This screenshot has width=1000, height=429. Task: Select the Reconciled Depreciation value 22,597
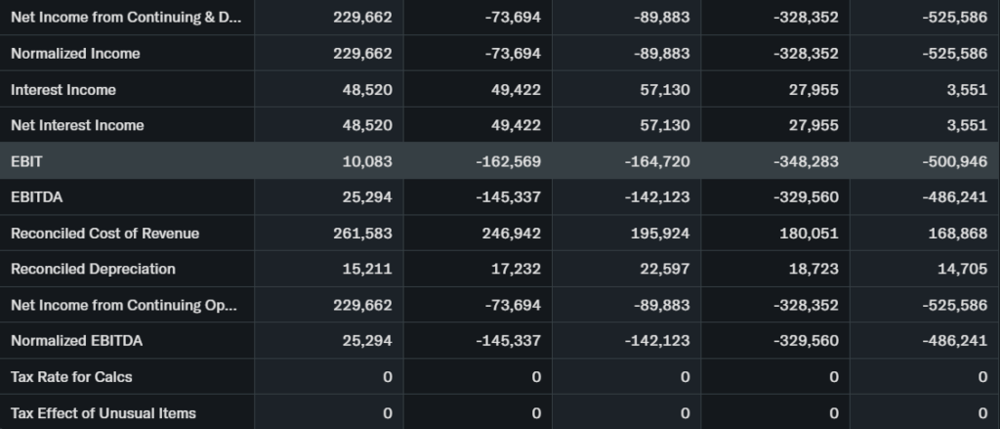click(665, 269)
